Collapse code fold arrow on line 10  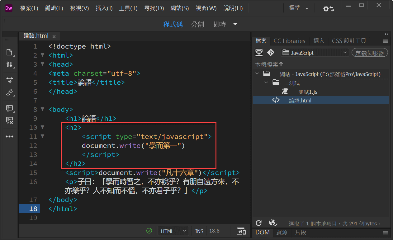(x=43, y=128)
